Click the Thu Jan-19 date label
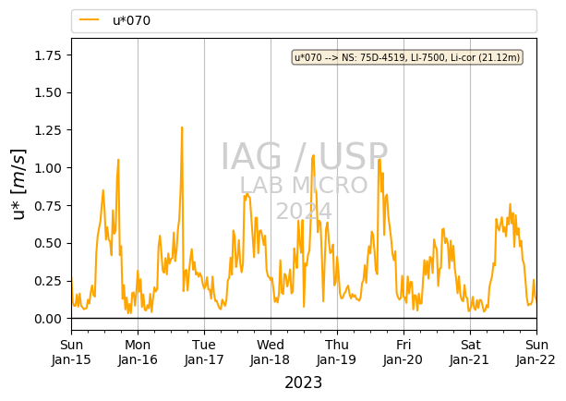566x401 pixels. 337,352
